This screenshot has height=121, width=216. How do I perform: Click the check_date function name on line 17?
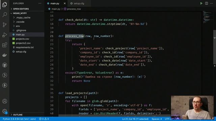point(74,20)
